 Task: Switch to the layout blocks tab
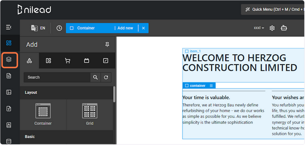[x=48, y=61]
